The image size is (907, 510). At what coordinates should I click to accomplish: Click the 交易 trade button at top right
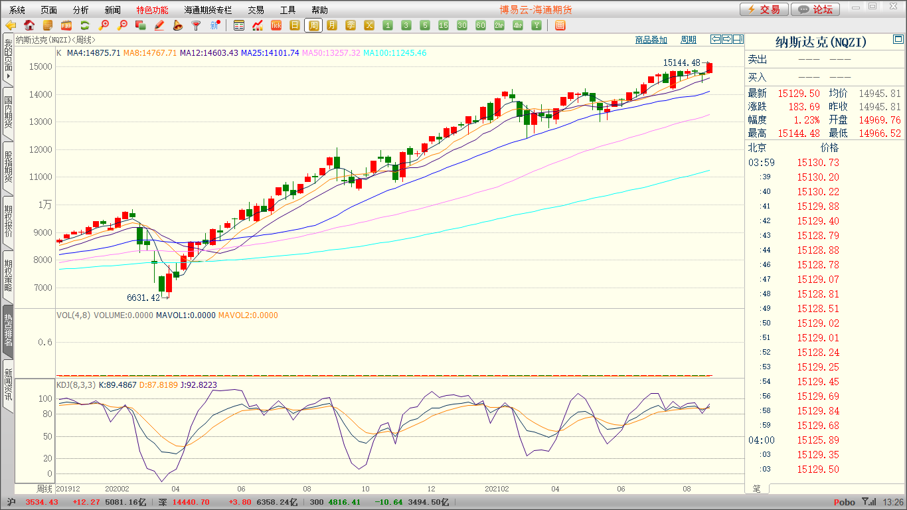tap(764, 9)
